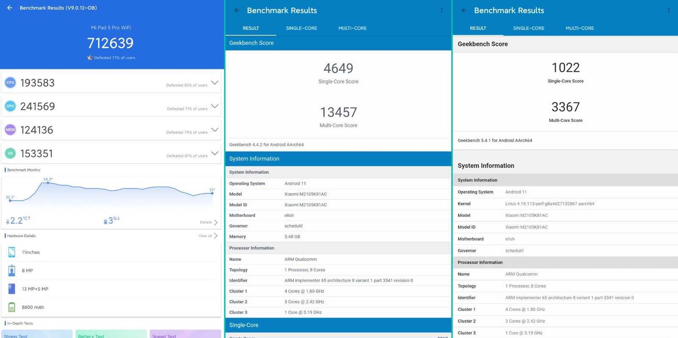Click the 34.3° peak on temperature graph
Image resolution: width=678 pixels, height=338 pixels.
[x=48, y=183]
